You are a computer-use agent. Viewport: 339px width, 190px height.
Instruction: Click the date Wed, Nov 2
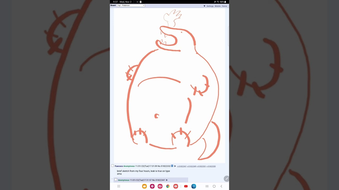click(126, 2)
